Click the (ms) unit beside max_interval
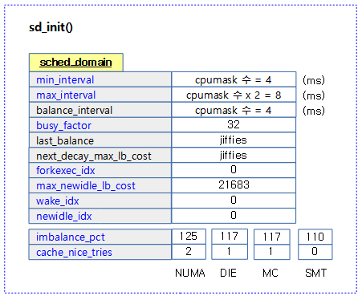The height and width of the screenshot is (300, 362). point(314,95)
